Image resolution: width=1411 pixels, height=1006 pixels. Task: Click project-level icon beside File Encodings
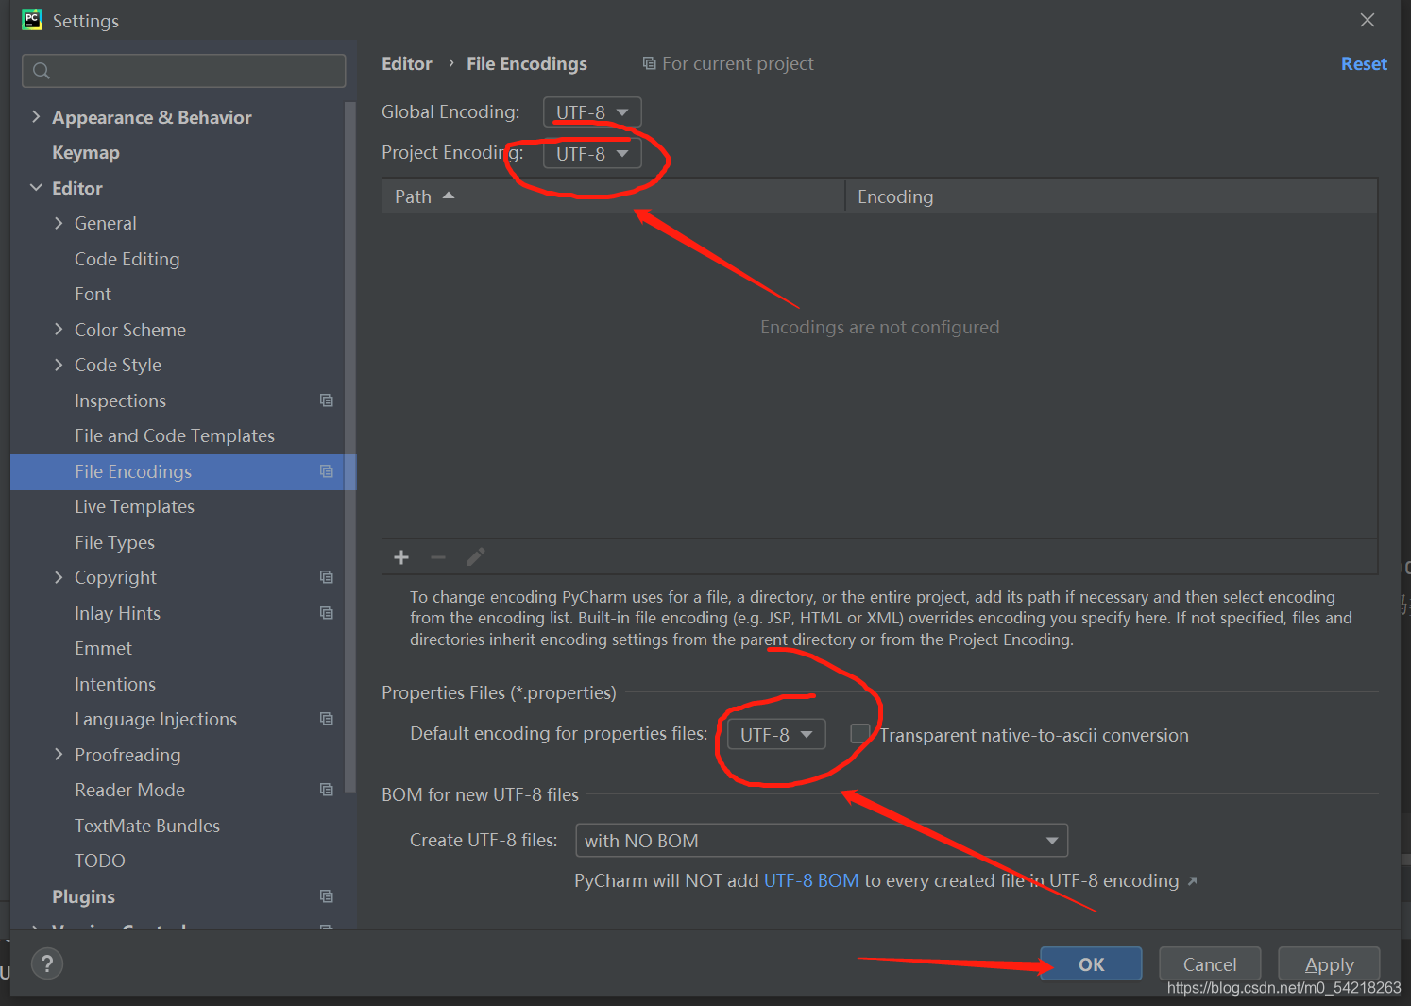coord(327,471)
